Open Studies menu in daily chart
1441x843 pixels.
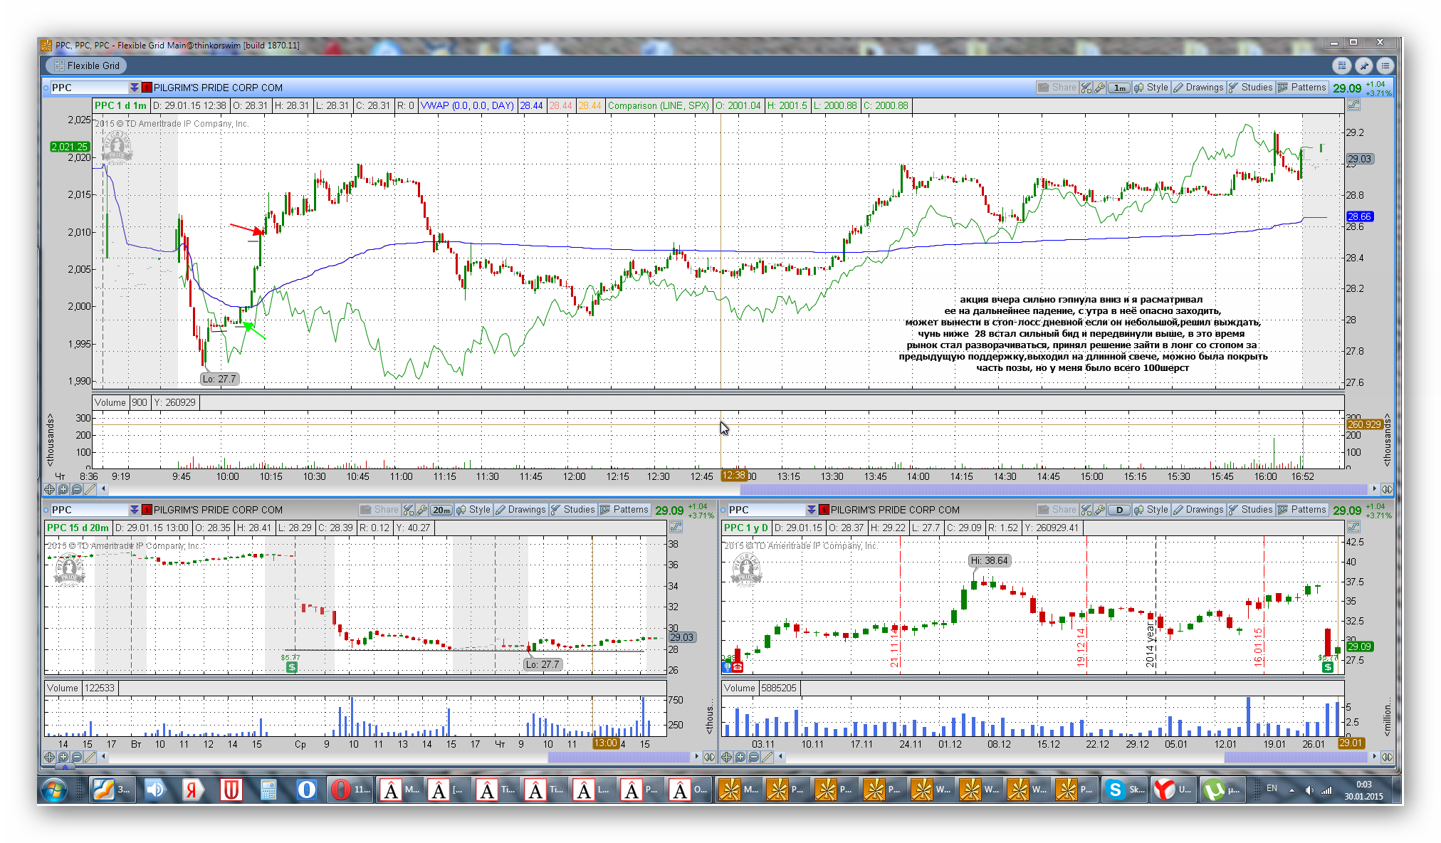click(1250, 510)
